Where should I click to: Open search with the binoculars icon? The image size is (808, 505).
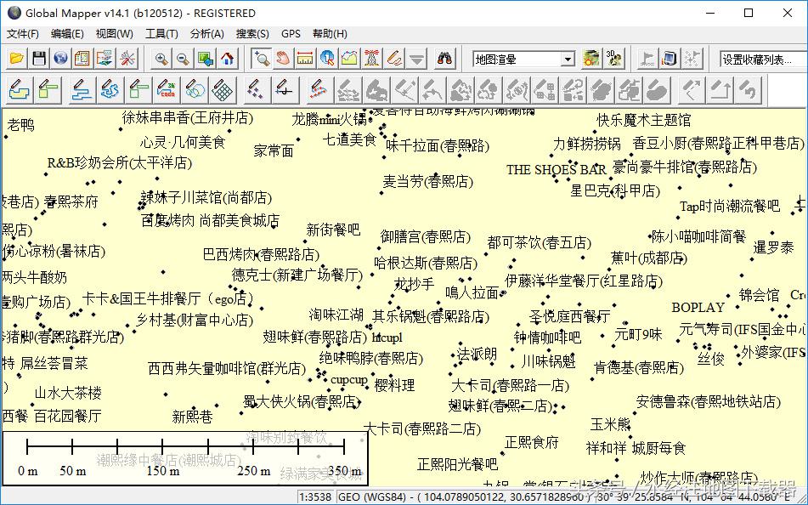pyautogui.click(x=445, y=59)
